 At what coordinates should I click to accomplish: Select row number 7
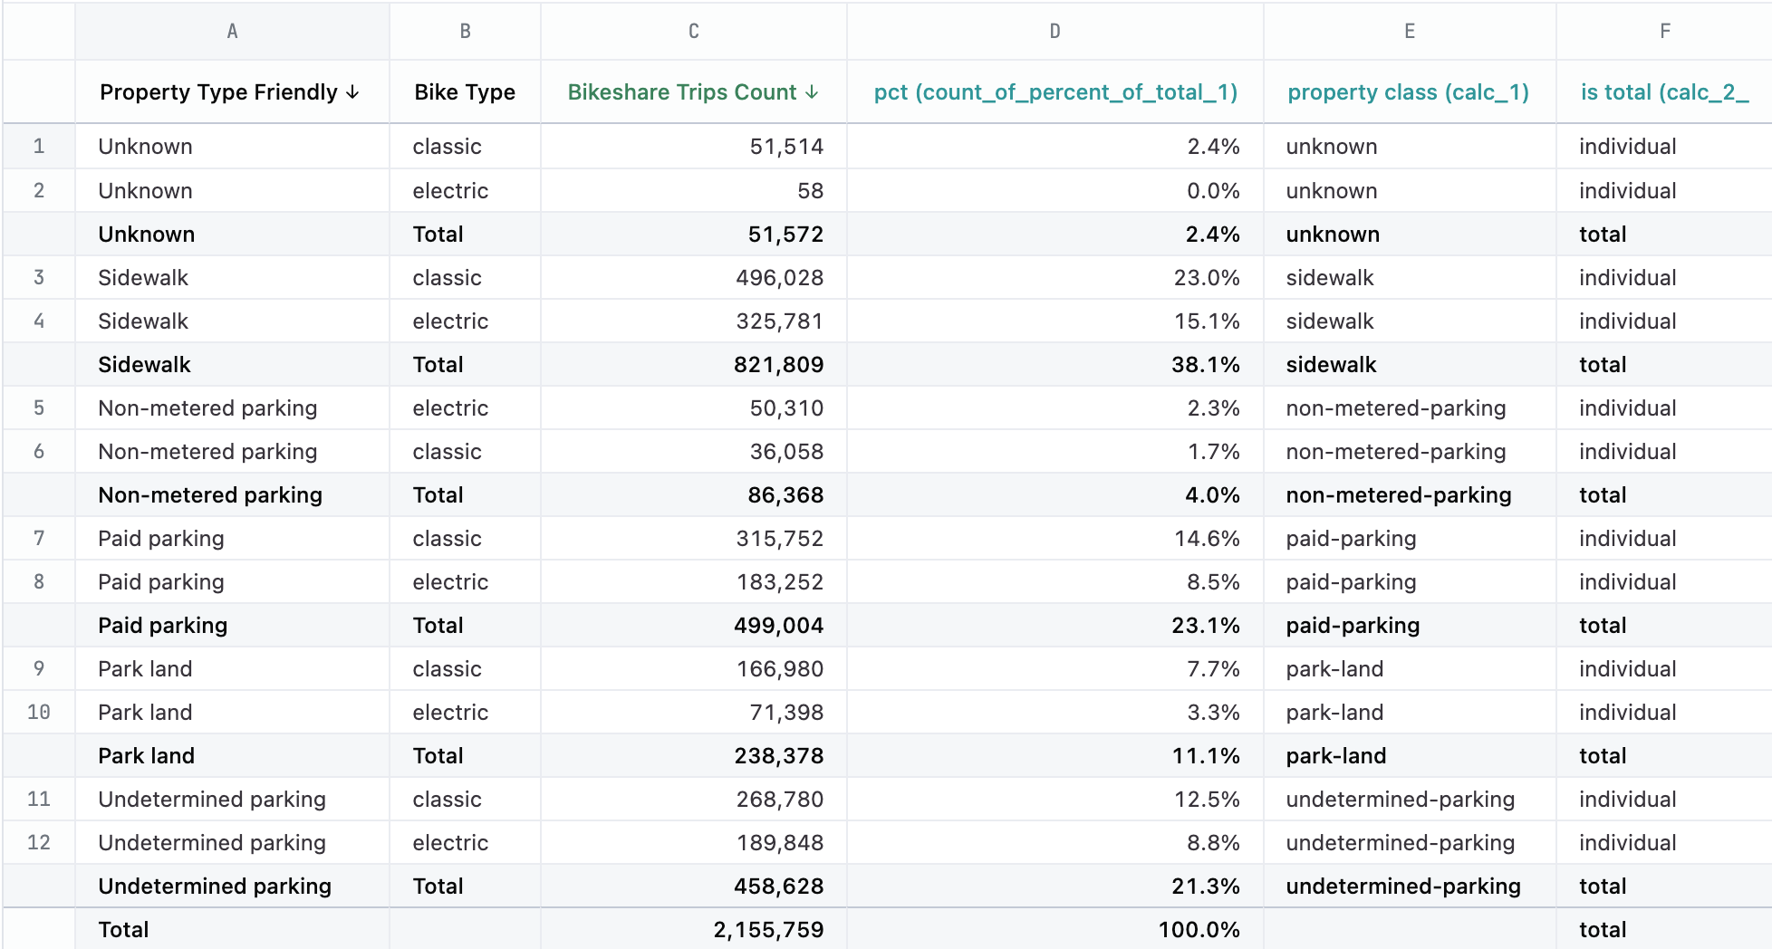point(39,539)
